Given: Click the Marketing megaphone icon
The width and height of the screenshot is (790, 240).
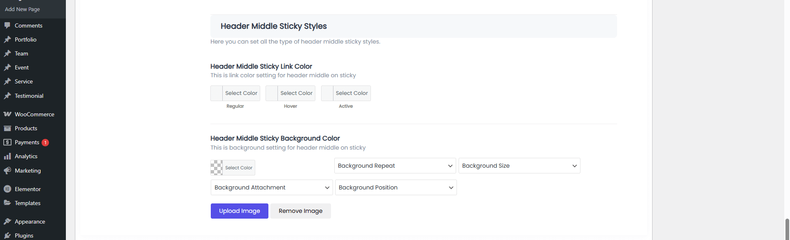Looking at the screenshot, I should click(x=7, y=171).
